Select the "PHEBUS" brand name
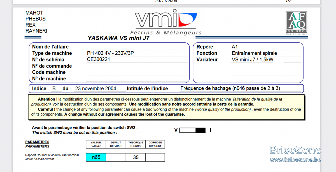Screen dimensions: 336x172 click(x=36, y=19)
